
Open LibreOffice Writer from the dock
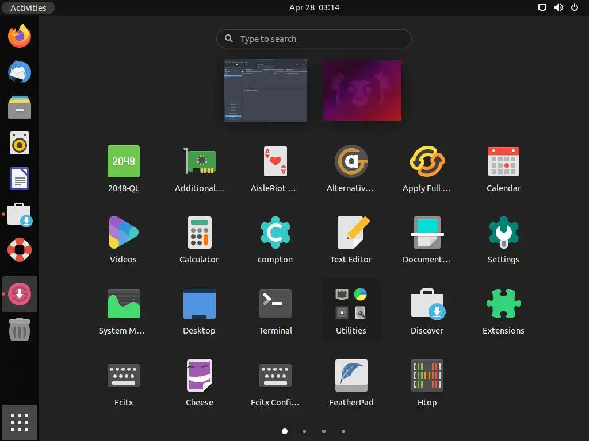coord(20,179)
